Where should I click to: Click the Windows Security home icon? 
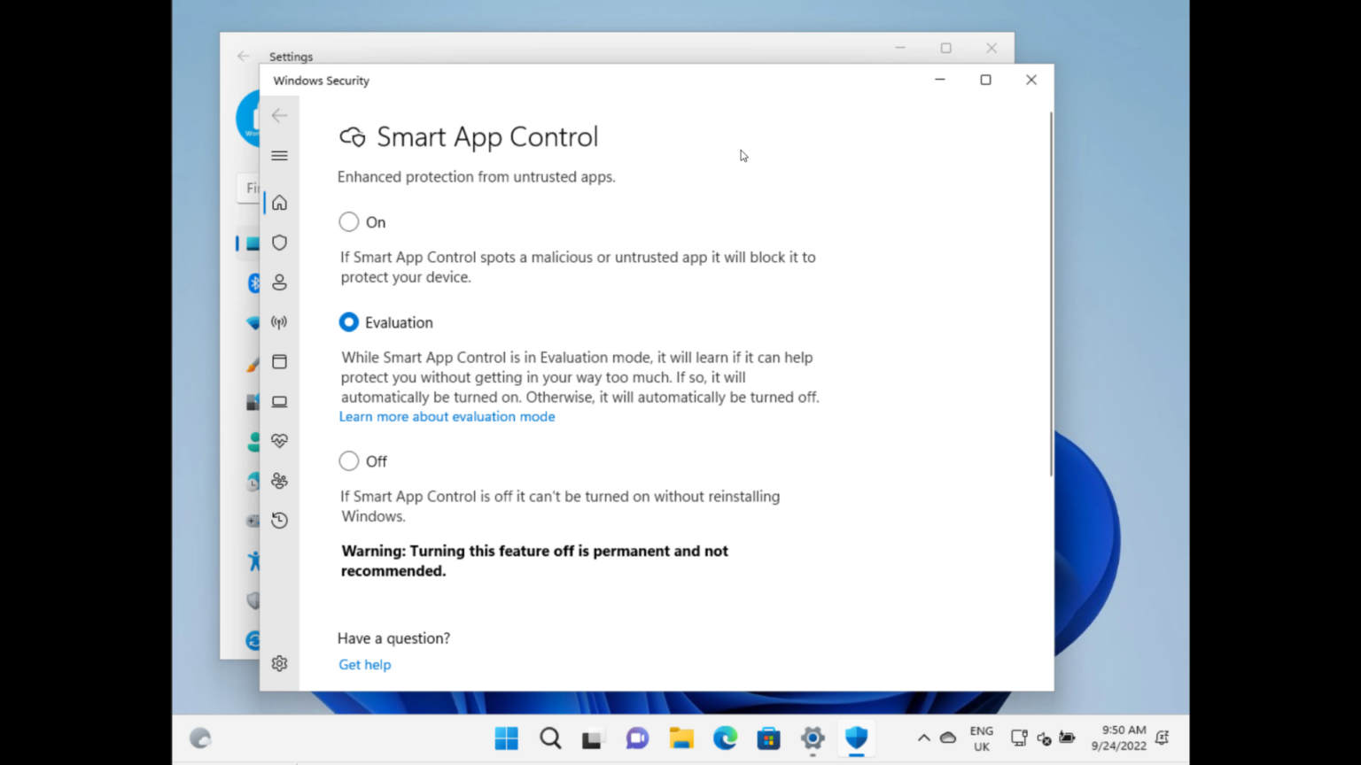coord(279,203)
